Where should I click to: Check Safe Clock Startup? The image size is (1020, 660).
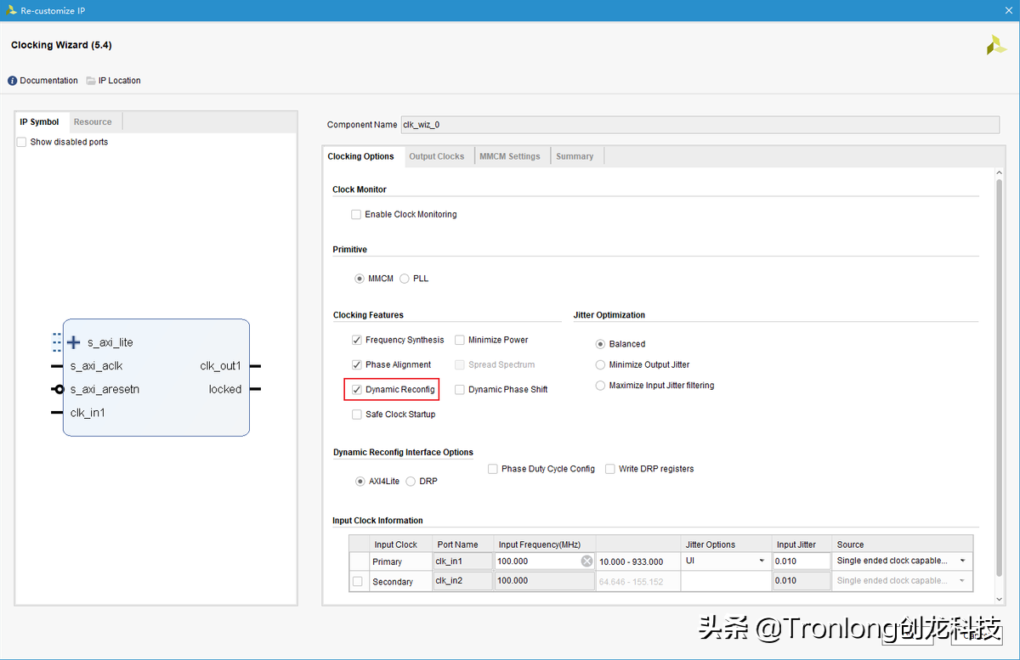click(x=356, y=415)
